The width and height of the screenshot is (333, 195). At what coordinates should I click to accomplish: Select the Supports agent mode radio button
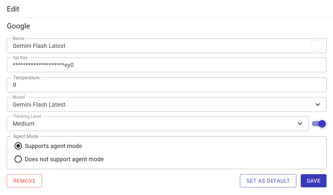click(x=18, y=146)
